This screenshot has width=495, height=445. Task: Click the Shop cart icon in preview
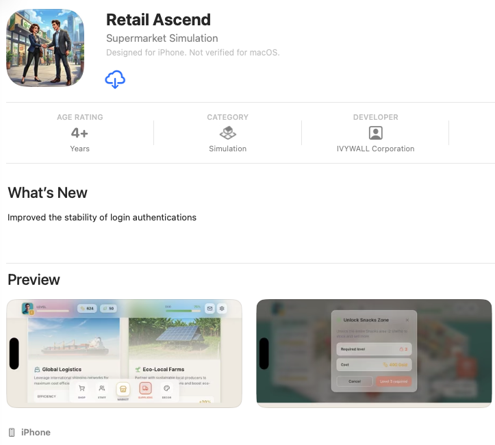(x=81, y=388)
